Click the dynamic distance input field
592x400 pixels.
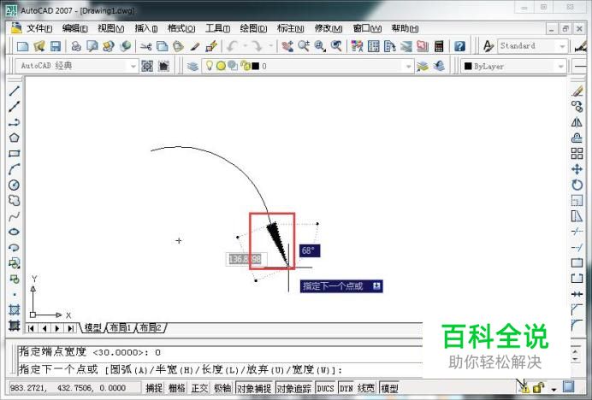pos(246,259)
